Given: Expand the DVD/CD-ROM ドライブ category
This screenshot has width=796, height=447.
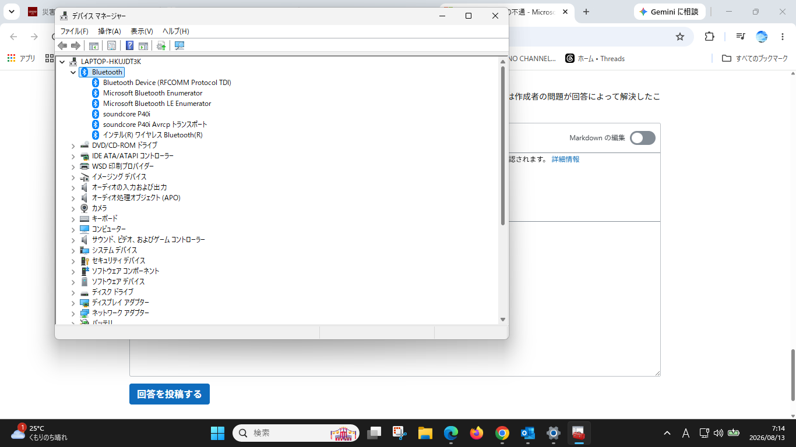Looking at the screenshot, I should coord(73,146).
